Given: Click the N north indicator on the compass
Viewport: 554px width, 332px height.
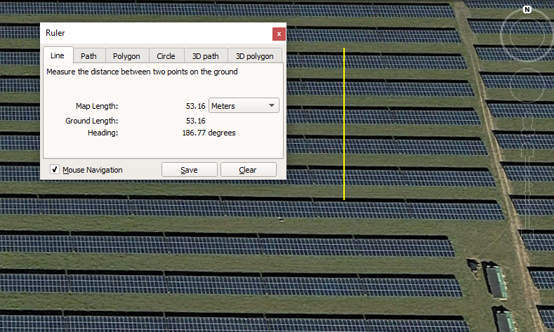Looking at the screenshot, I should [527, 10].
